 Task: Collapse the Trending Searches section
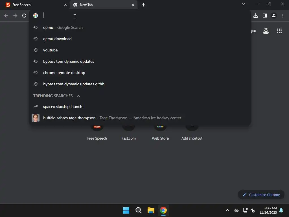[78, 96]
